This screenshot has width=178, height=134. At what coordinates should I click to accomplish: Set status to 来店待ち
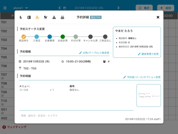pyautogui.click(x=24, y=37)
